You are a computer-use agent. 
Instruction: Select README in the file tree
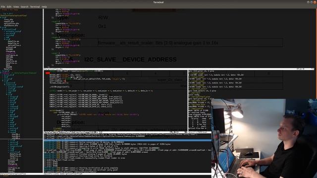9,67
